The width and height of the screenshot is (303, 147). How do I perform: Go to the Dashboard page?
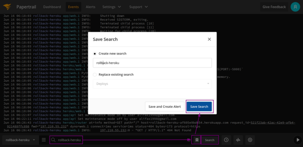[x=52, y=7]
